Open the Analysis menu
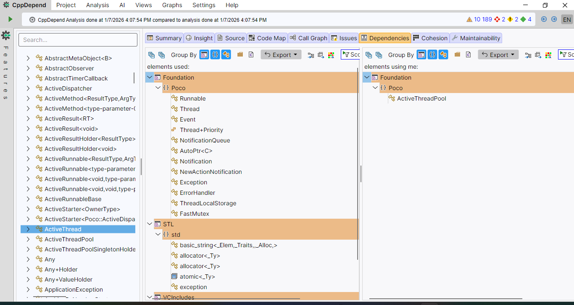 (x=97, y=5)
